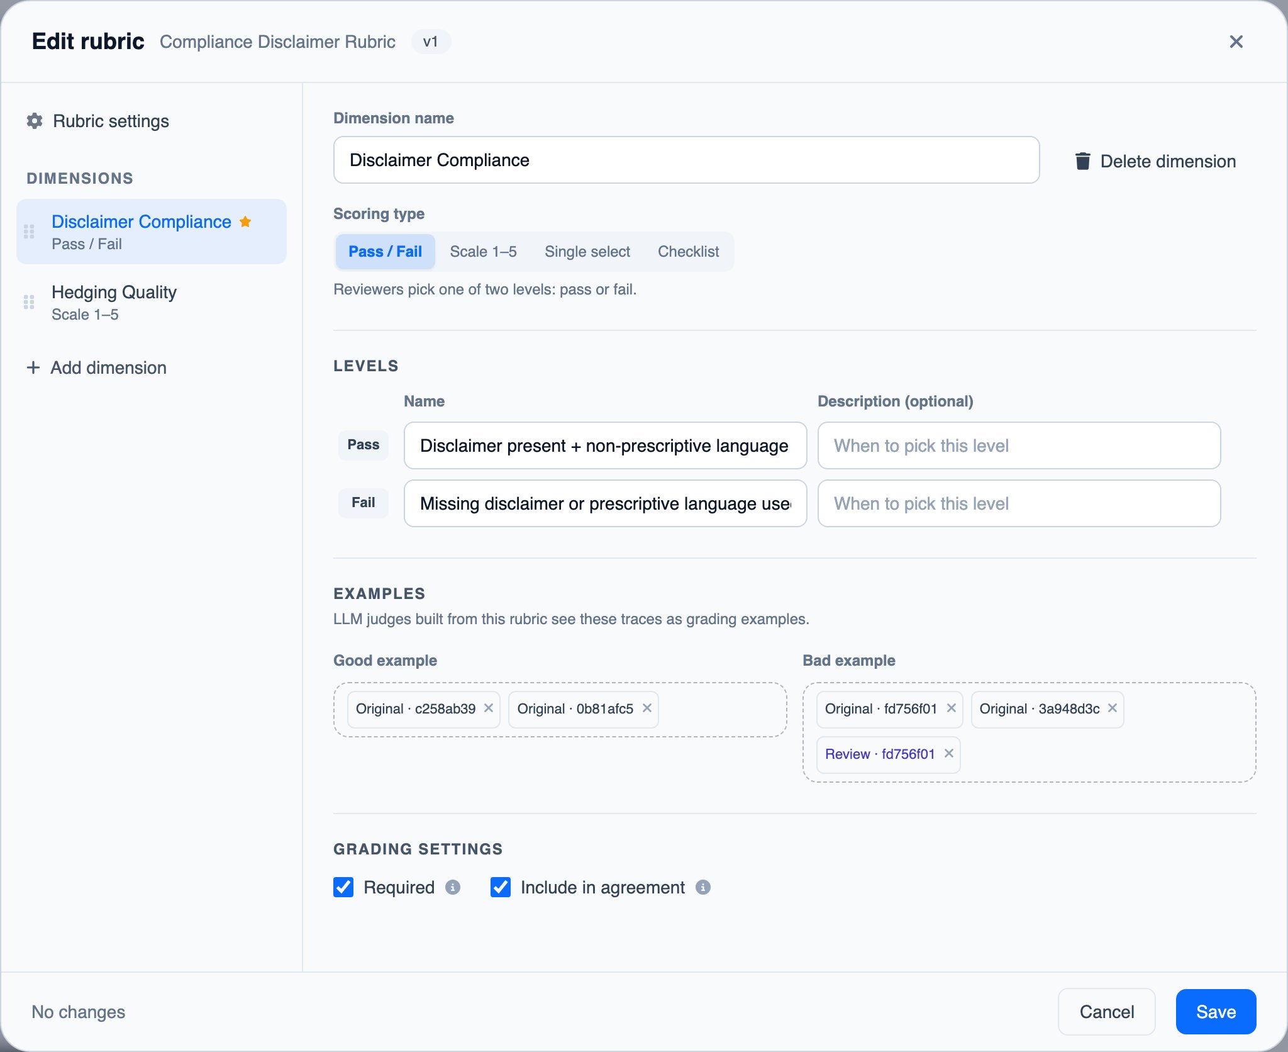Remove good example Original c258ab39
Image resolution: width=1288 pixels, height=1052 pixels.
(488, 708)
